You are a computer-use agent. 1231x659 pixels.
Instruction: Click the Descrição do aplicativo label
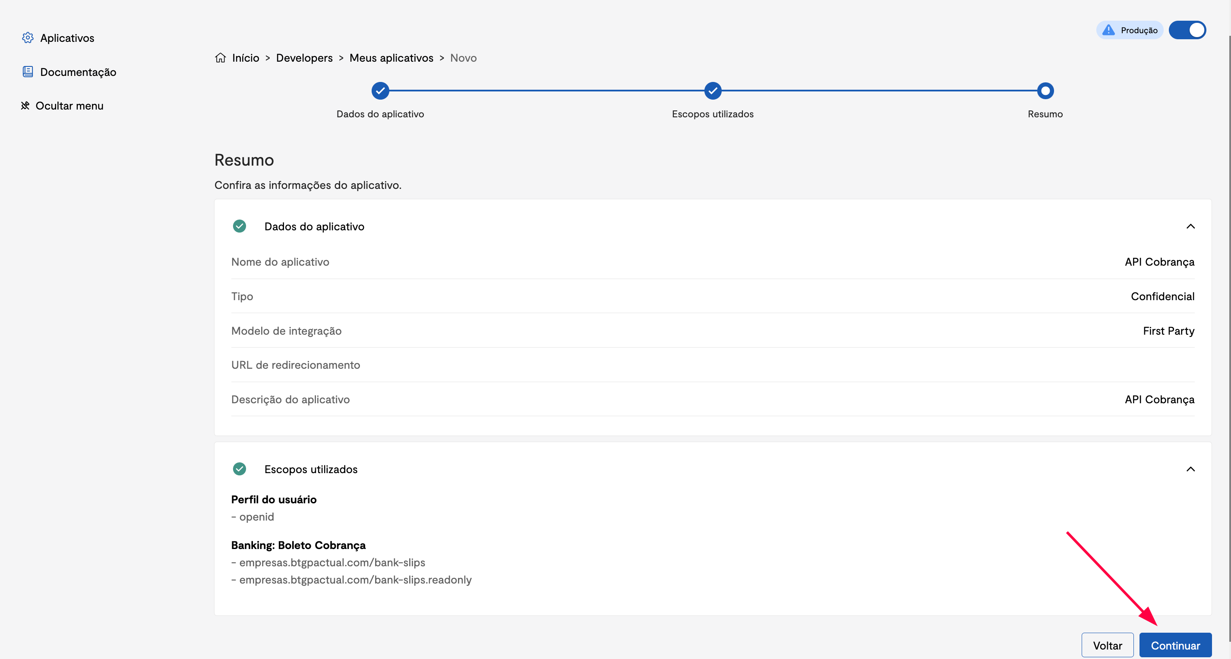pyautogui.click(x=290, y=399)
